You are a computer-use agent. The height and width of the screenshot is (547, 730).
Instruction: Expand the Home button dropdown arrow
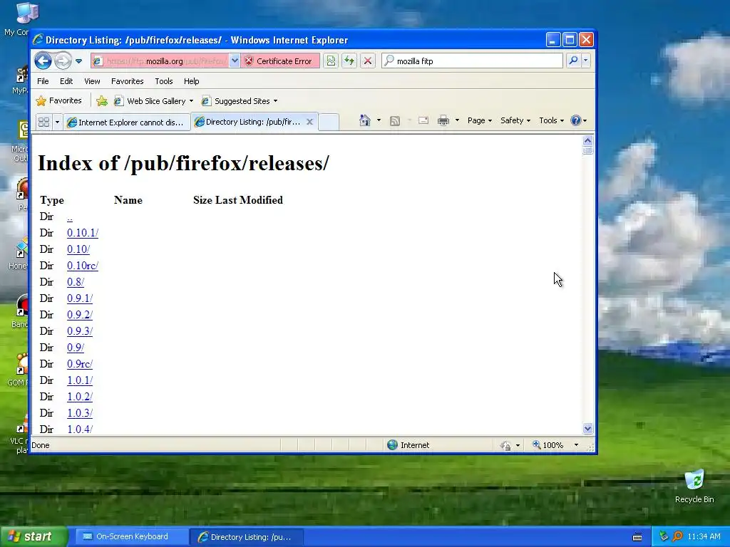pyautogui.click(x=379, y=120)
